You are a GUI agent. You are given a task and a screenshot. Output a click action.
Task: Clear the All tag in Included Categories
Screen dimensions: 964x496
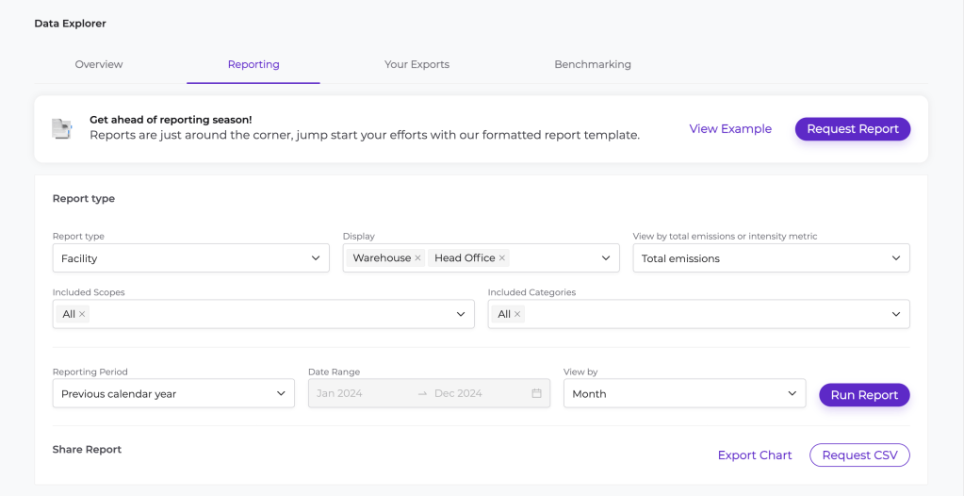coord(517,315)
